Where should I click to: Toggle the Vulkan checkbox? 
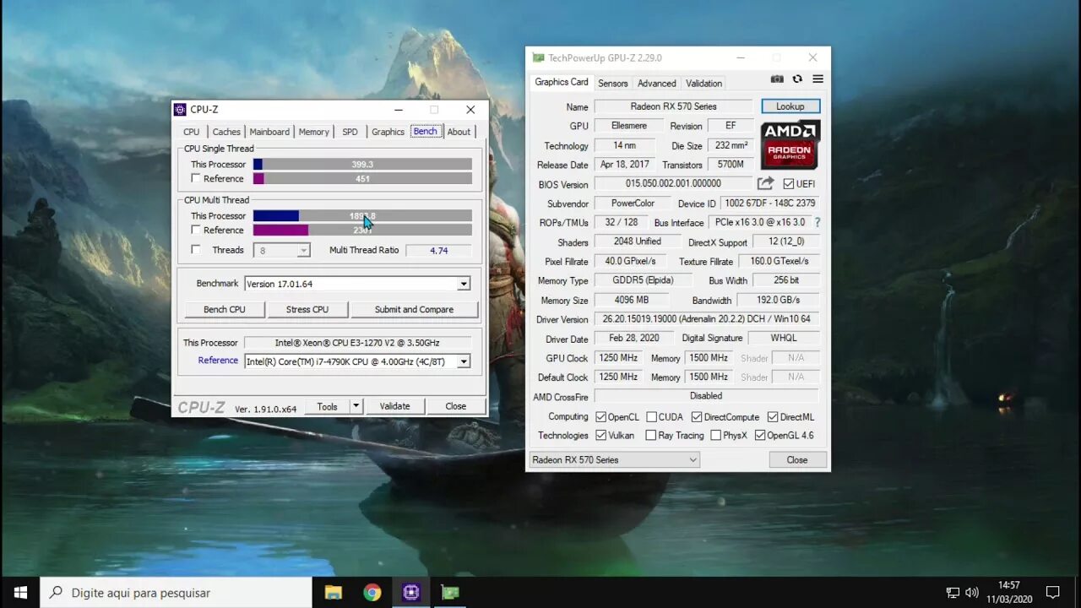pyautogui.click(x=601, y=436)
